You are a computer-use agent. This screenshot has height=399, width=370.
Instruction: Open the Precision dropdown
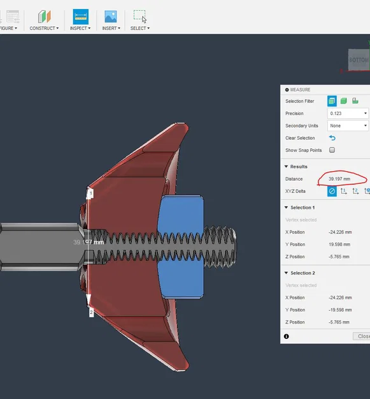[x=348, y=113]
